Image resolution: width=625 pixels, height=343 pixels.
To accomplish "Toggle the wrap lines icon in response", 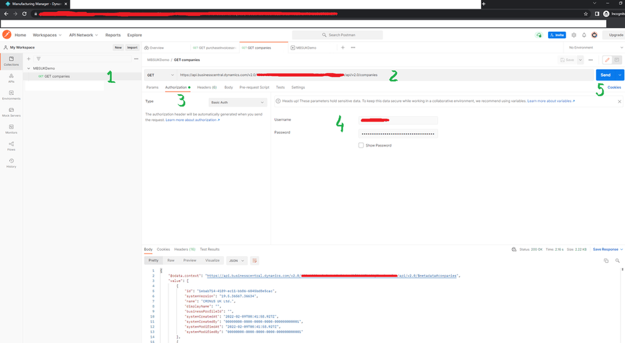I will (x=254, y=261).
